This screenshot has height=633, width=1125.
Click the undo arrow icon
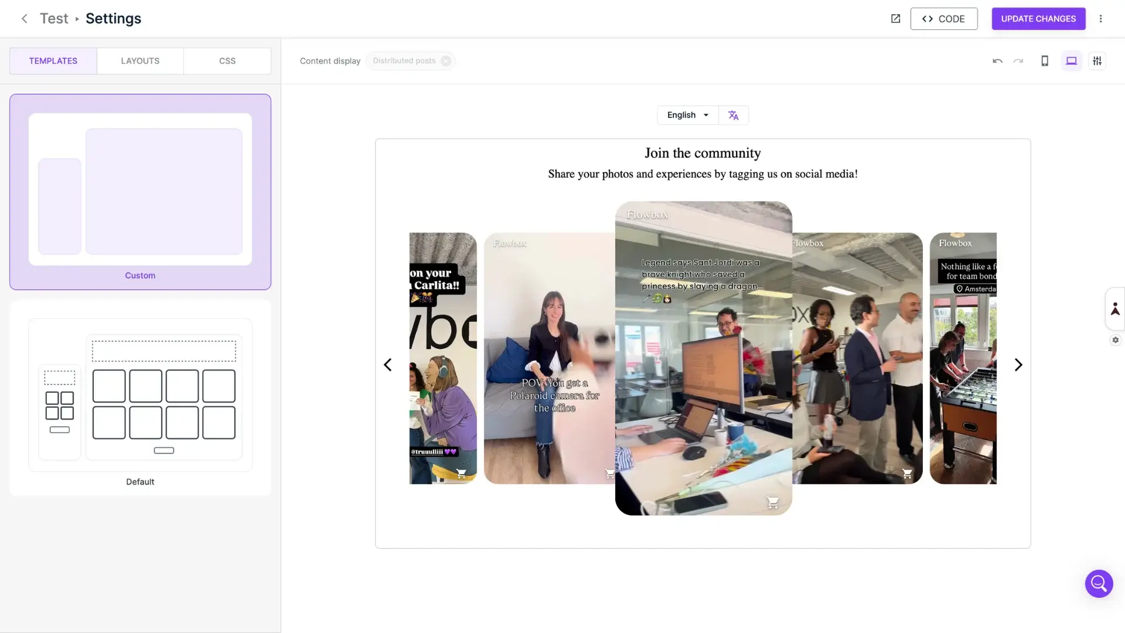click(x=997, y=61)
